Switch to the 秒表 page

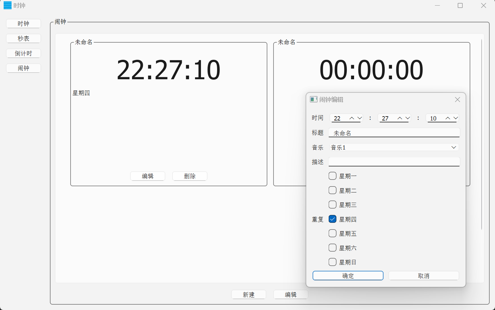23,39
